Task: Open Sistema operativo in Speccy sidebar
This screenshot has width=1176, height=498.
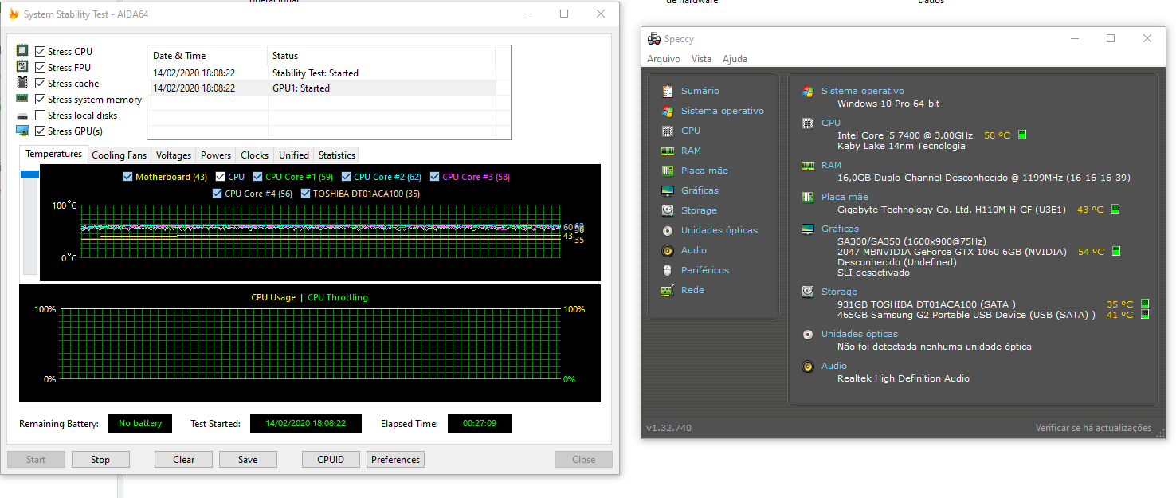Action: (x=722, y=111)
